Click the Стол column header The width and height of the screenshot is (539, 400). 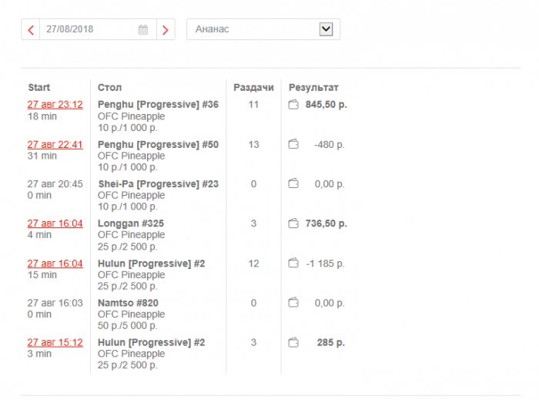point(109,88)
